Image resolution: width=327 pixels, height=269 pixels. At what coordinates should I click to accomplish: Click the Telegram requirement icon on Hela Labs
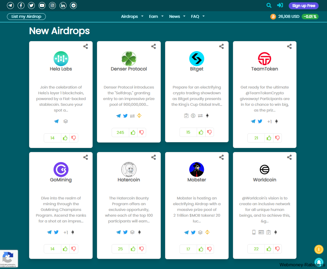(x=56, y=121)
